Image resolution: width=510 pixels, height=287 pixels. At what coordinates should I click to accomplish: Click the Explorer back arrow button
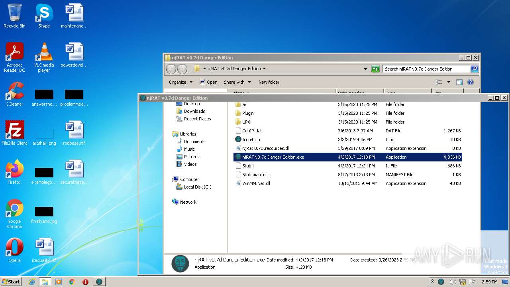coord(171,69)
